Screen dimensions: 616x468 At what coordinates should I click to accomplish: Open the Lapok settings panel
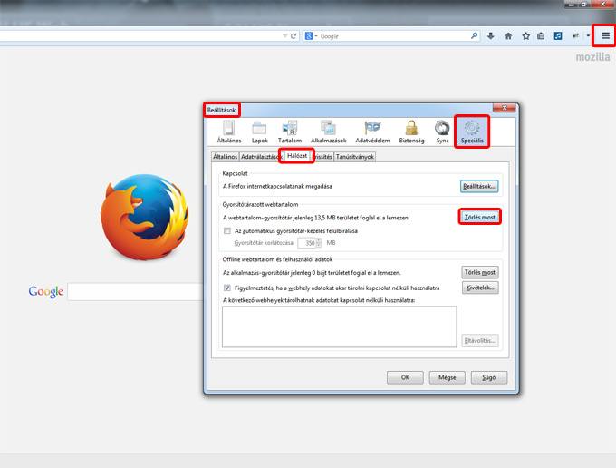pyautogui.click(x=260, y=132)
